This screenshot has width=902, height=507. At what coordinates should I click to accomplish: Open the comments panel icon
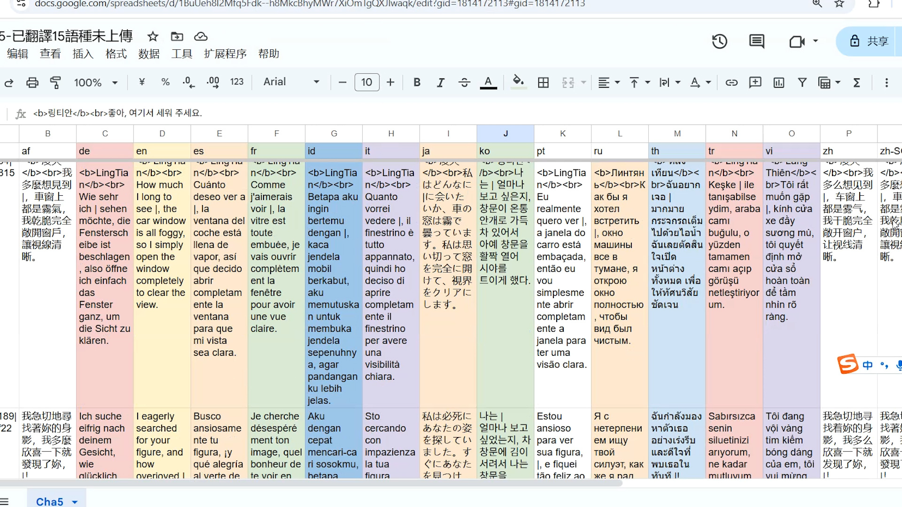tap(756, 41)
